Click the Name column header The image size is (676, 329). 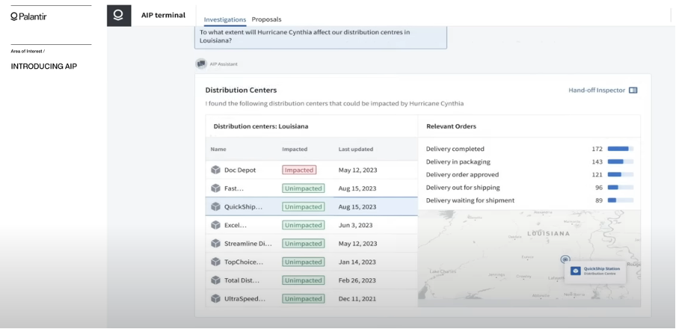tap(218, 150)
